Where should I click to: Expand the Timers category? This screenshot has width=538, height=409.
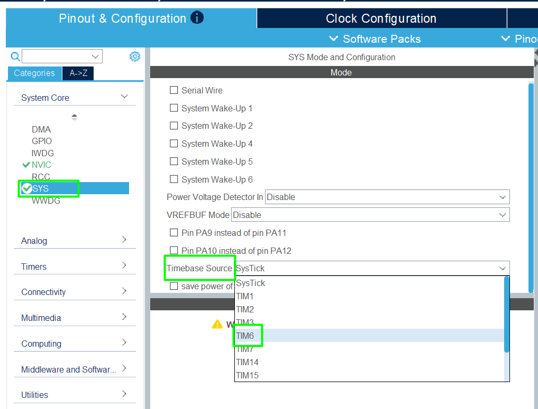pyautogui.click(x=74, y=267)
